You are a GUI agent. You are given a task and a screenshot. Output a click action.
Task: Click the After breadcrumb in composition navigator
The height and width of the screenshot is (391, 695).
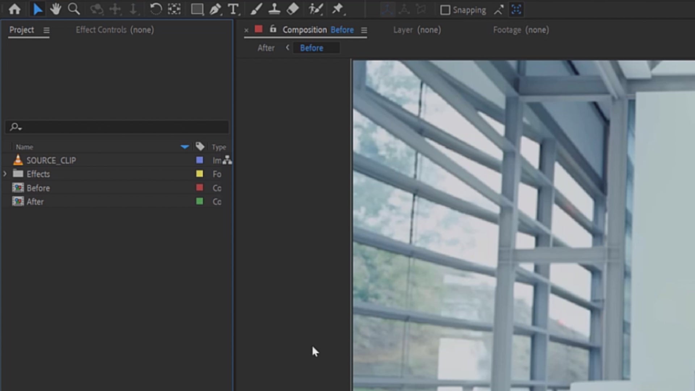pyautogui.click(x=266, y=48)
